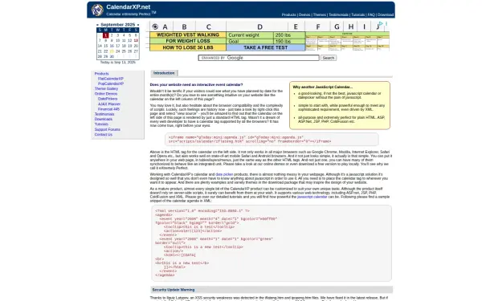
Task: Open Products in top navigation
Action: [288, 14]
